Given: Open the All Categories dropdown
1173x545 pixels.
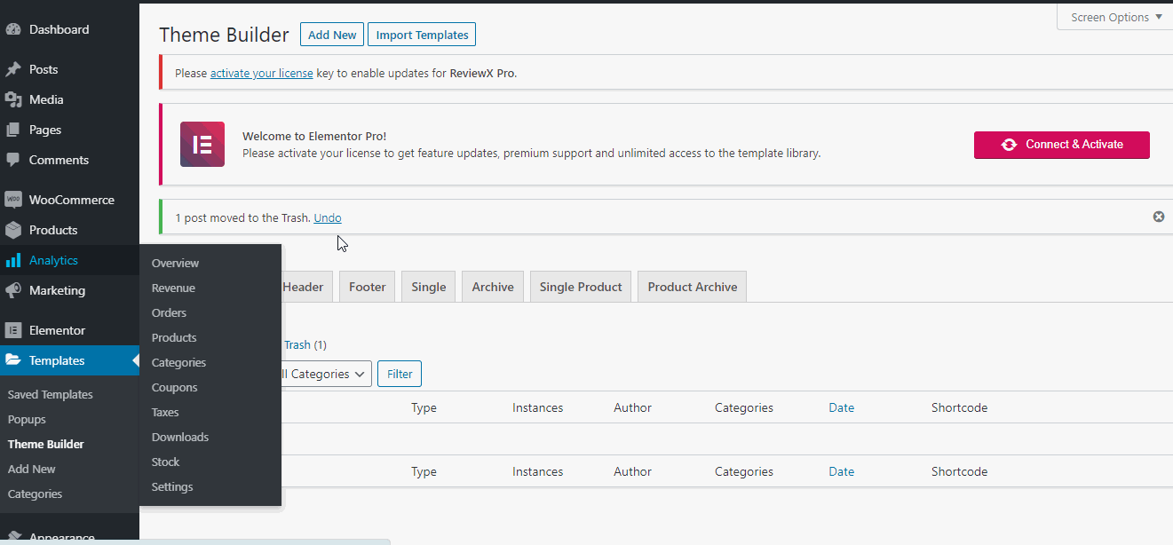Looking at the screenshot, I should tap(325, 374).
